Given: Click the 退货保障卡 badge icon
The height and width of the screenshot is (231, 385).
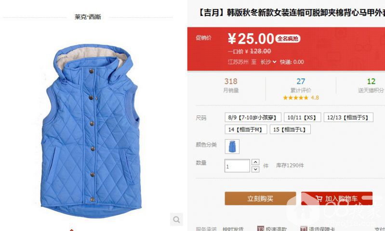Looking at the screenshot, I should point(304,229).
